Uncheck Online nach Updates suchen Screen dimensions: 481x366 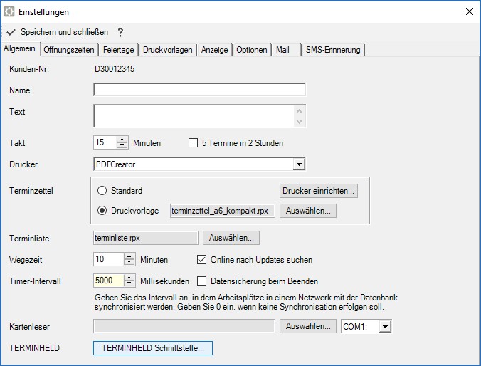pyautogui.click(x=201, y=259)
